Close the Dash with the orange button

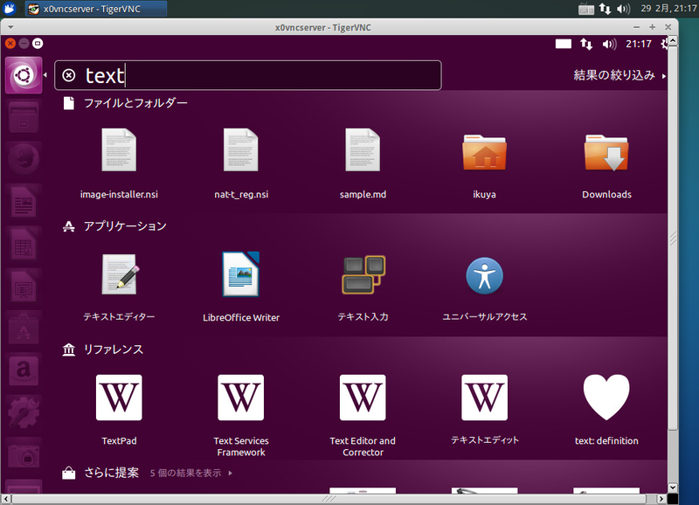[x=10, y=43]
